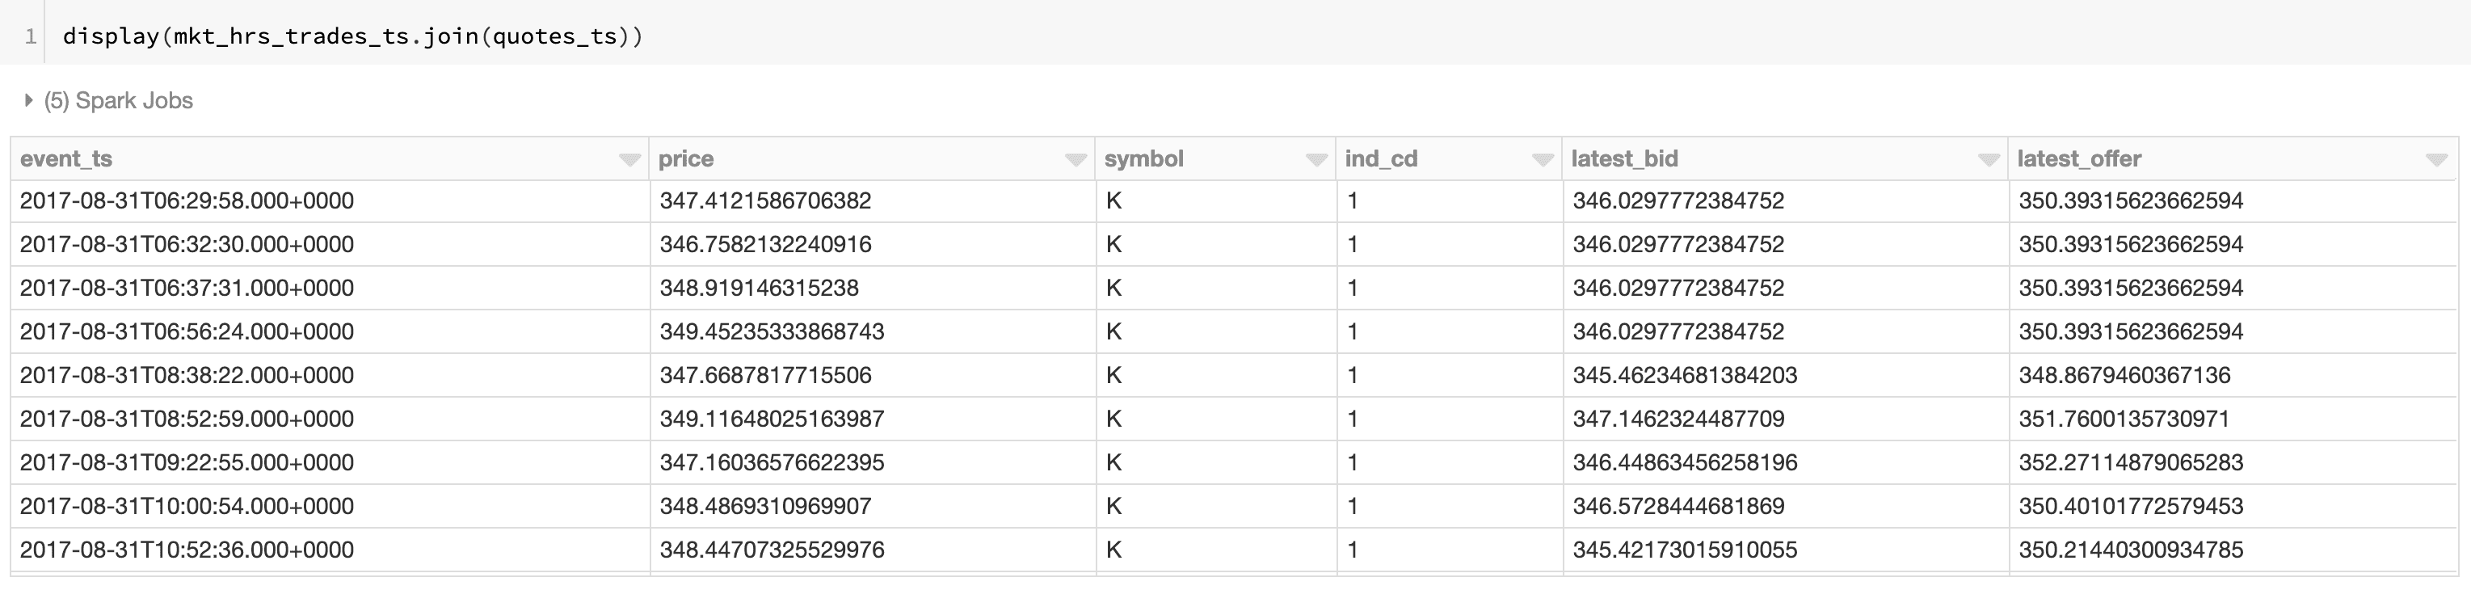Click the latest_offer column header label
The image size is (2471, 590).
(2078, 159)
